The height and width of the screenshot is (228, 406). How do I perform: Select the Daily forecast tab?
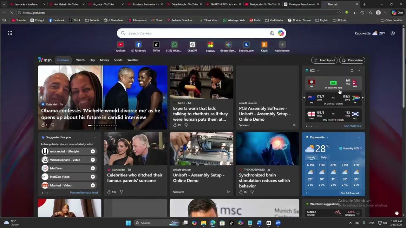[324, 157]
